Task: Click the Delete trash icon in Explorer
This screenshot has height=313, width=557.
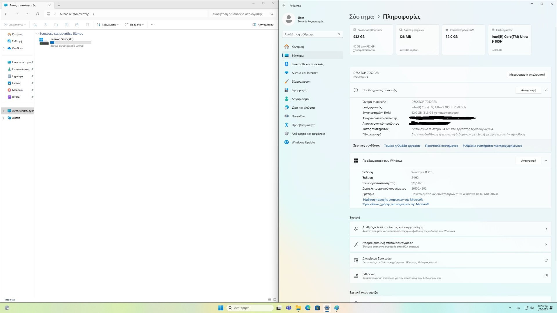Action: pyautogui.click(x=88, y=25)
